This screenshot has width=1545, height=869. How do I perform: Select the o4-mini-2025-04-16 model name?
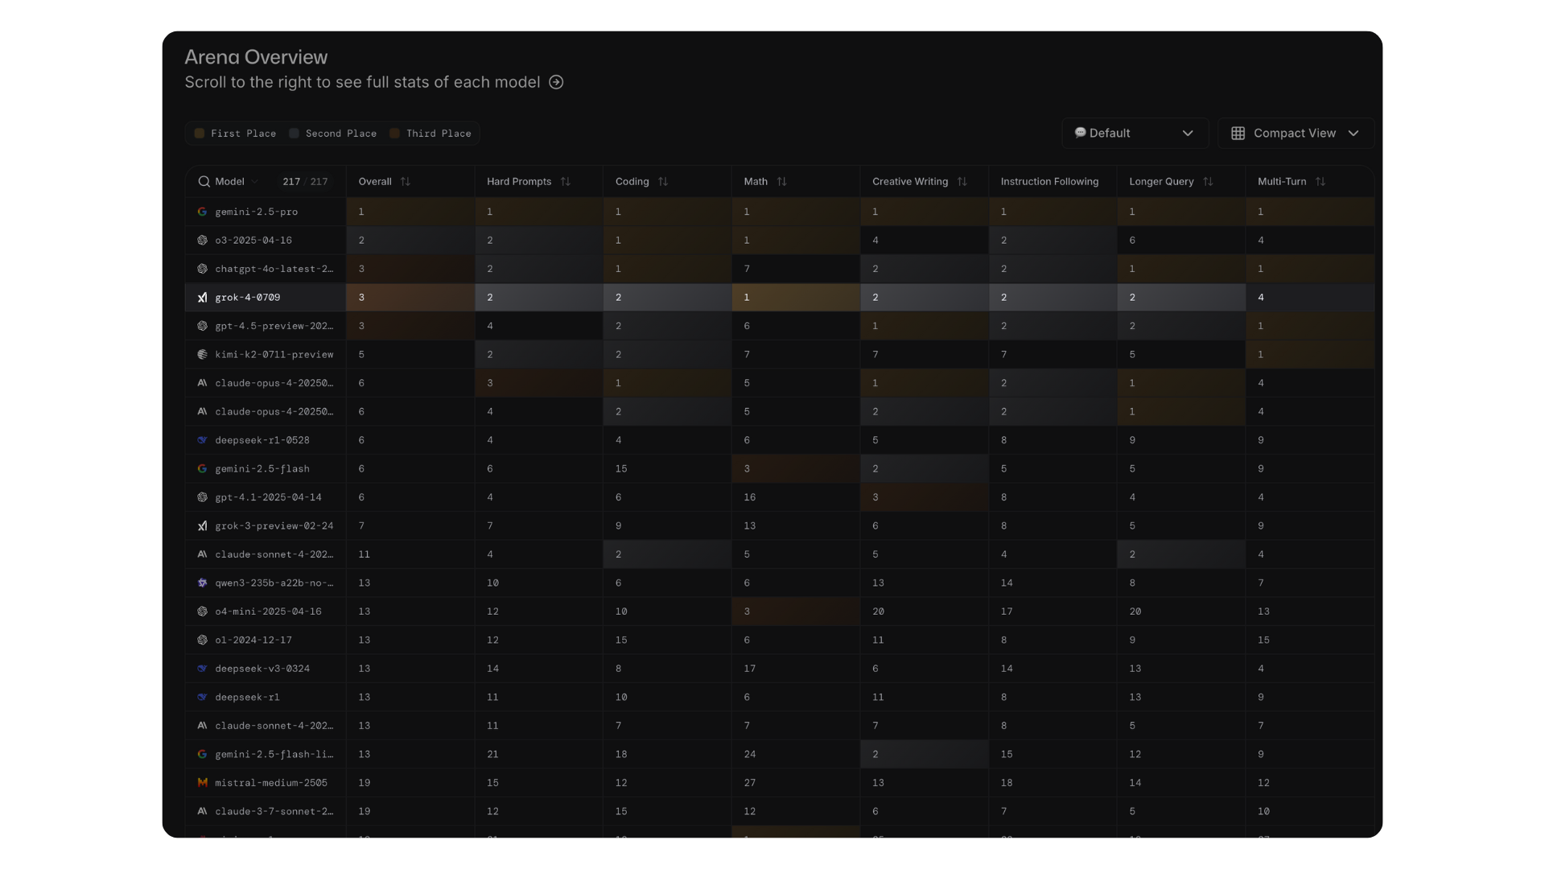(x=268, y=612)
